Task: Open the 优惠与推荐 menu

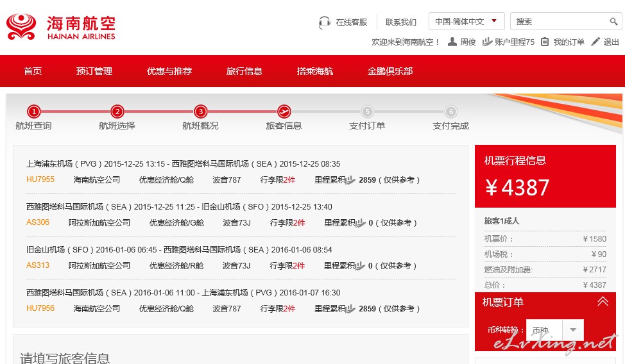Action: (169, 71)
